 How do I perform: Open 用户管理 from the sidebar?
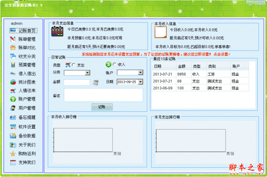click(x=27, y=108)
